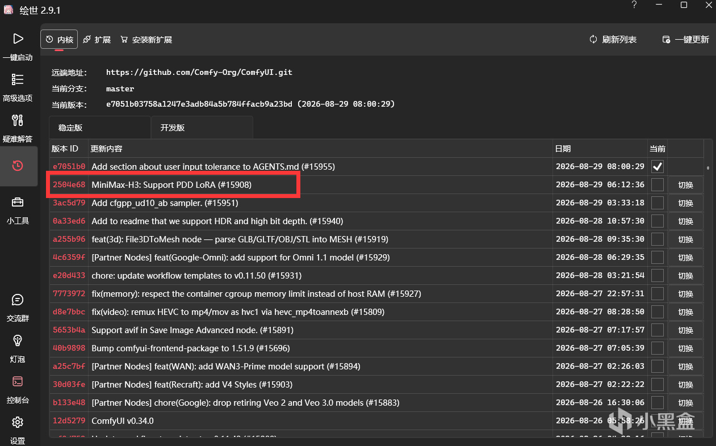The width and height of the screenshot is (716, 446).
Task: Check the box for commit 7773972
Action: point(658,294)
